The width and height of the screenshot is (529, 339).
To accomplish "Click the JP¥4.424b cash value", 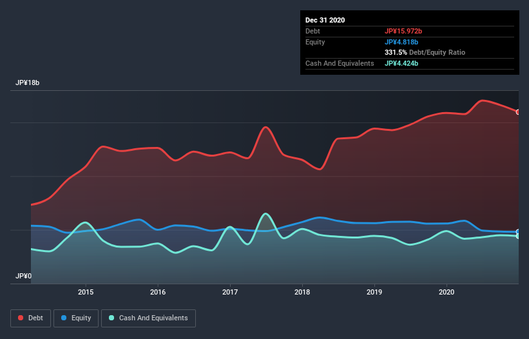I will click(401, 63).
